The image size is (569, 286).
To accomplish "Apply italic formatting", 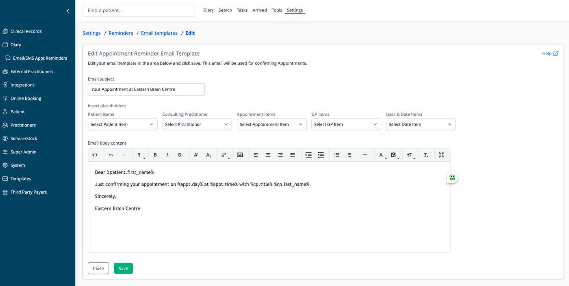I will (x=167, y=155).
